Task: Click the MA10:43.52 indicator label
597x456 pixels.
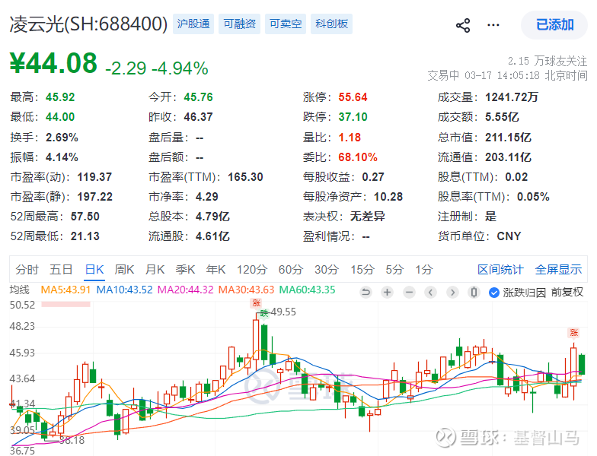Action: point(125,290)
